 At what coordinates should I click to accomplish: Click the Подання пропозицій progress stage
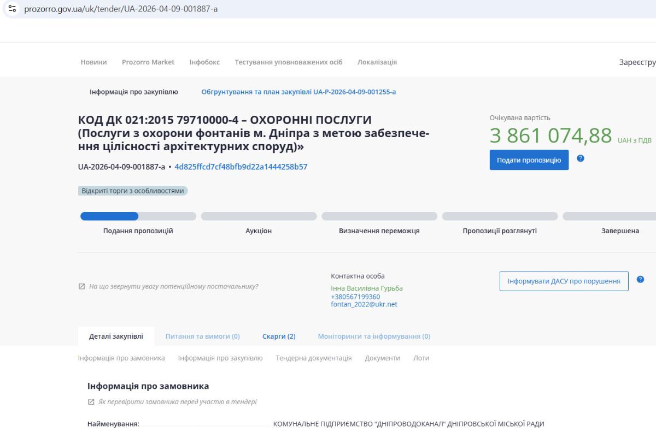tap(137, 231)
